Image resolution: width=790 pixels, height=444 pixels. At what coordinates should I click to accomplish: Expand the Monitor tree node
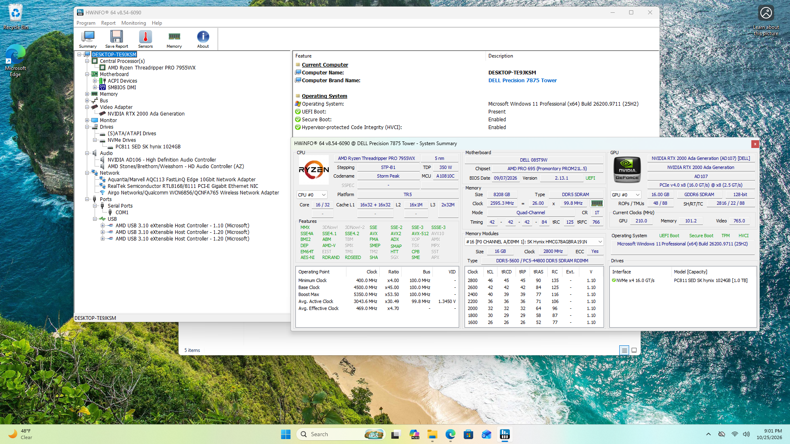(87, 120)
